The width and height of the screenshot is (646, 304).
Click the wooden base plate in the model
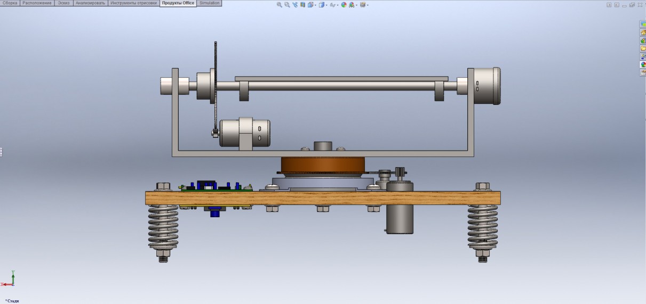pyautogui.click(x=320, y=198)
